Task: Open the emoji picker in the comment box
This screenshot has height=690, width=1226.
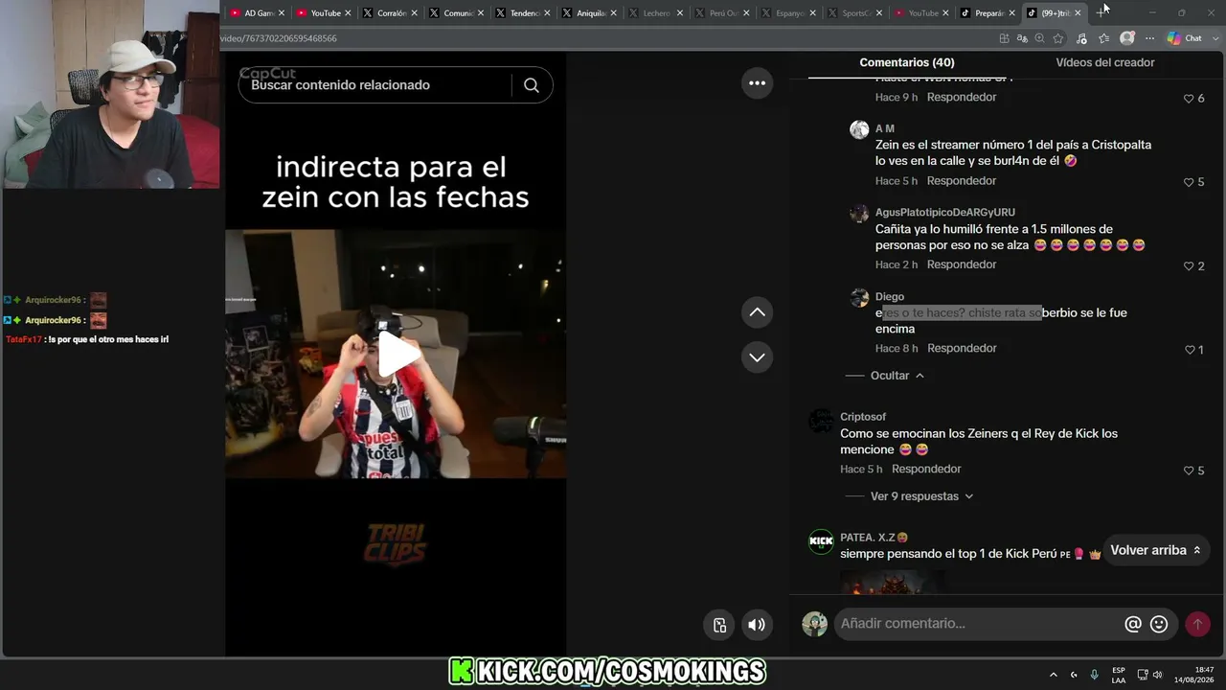Action: point(1159,624)
